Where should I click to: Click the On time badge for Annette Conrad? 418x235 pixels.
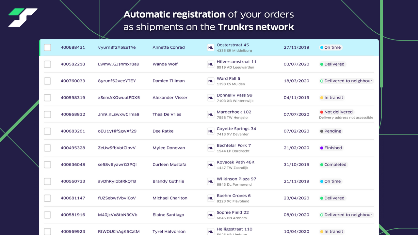click(330, 47)
